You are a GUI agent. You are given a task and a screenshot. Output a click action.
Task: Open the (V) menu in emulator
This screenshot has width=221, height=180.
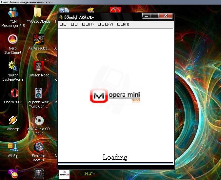(106, 24)
